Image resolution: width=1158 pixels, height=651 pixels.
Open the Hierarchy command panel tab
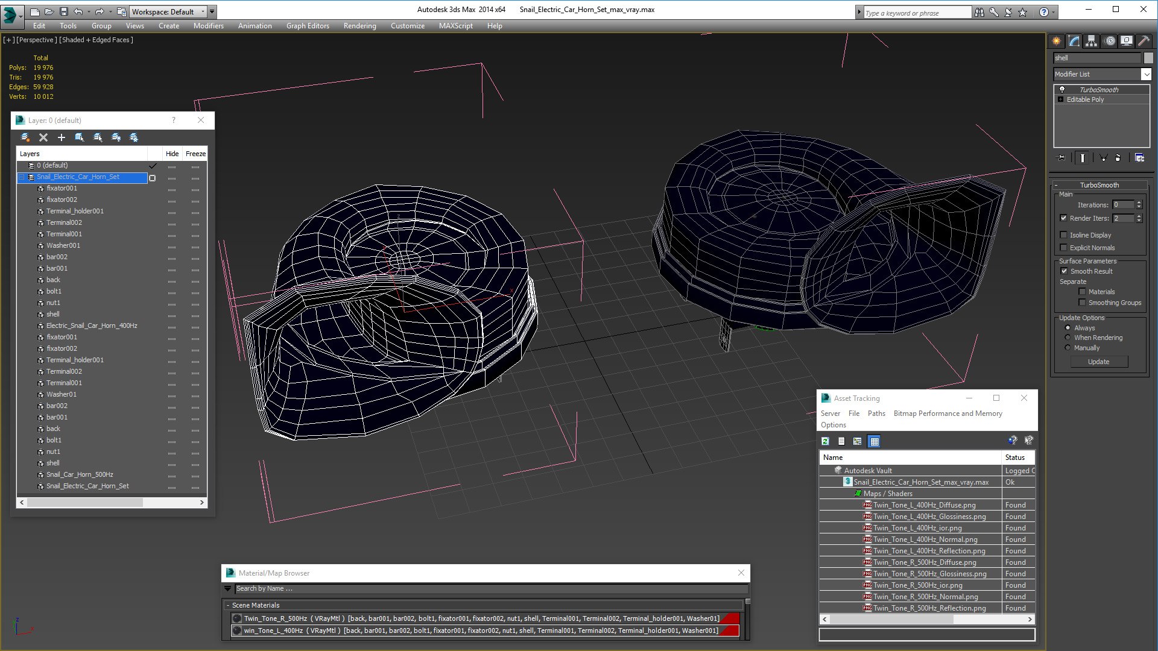pyautogui.click(x=1091, y=41)
